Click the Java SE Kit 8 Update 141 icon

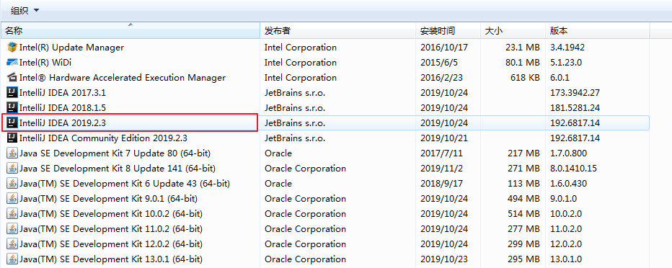point(12,169)
